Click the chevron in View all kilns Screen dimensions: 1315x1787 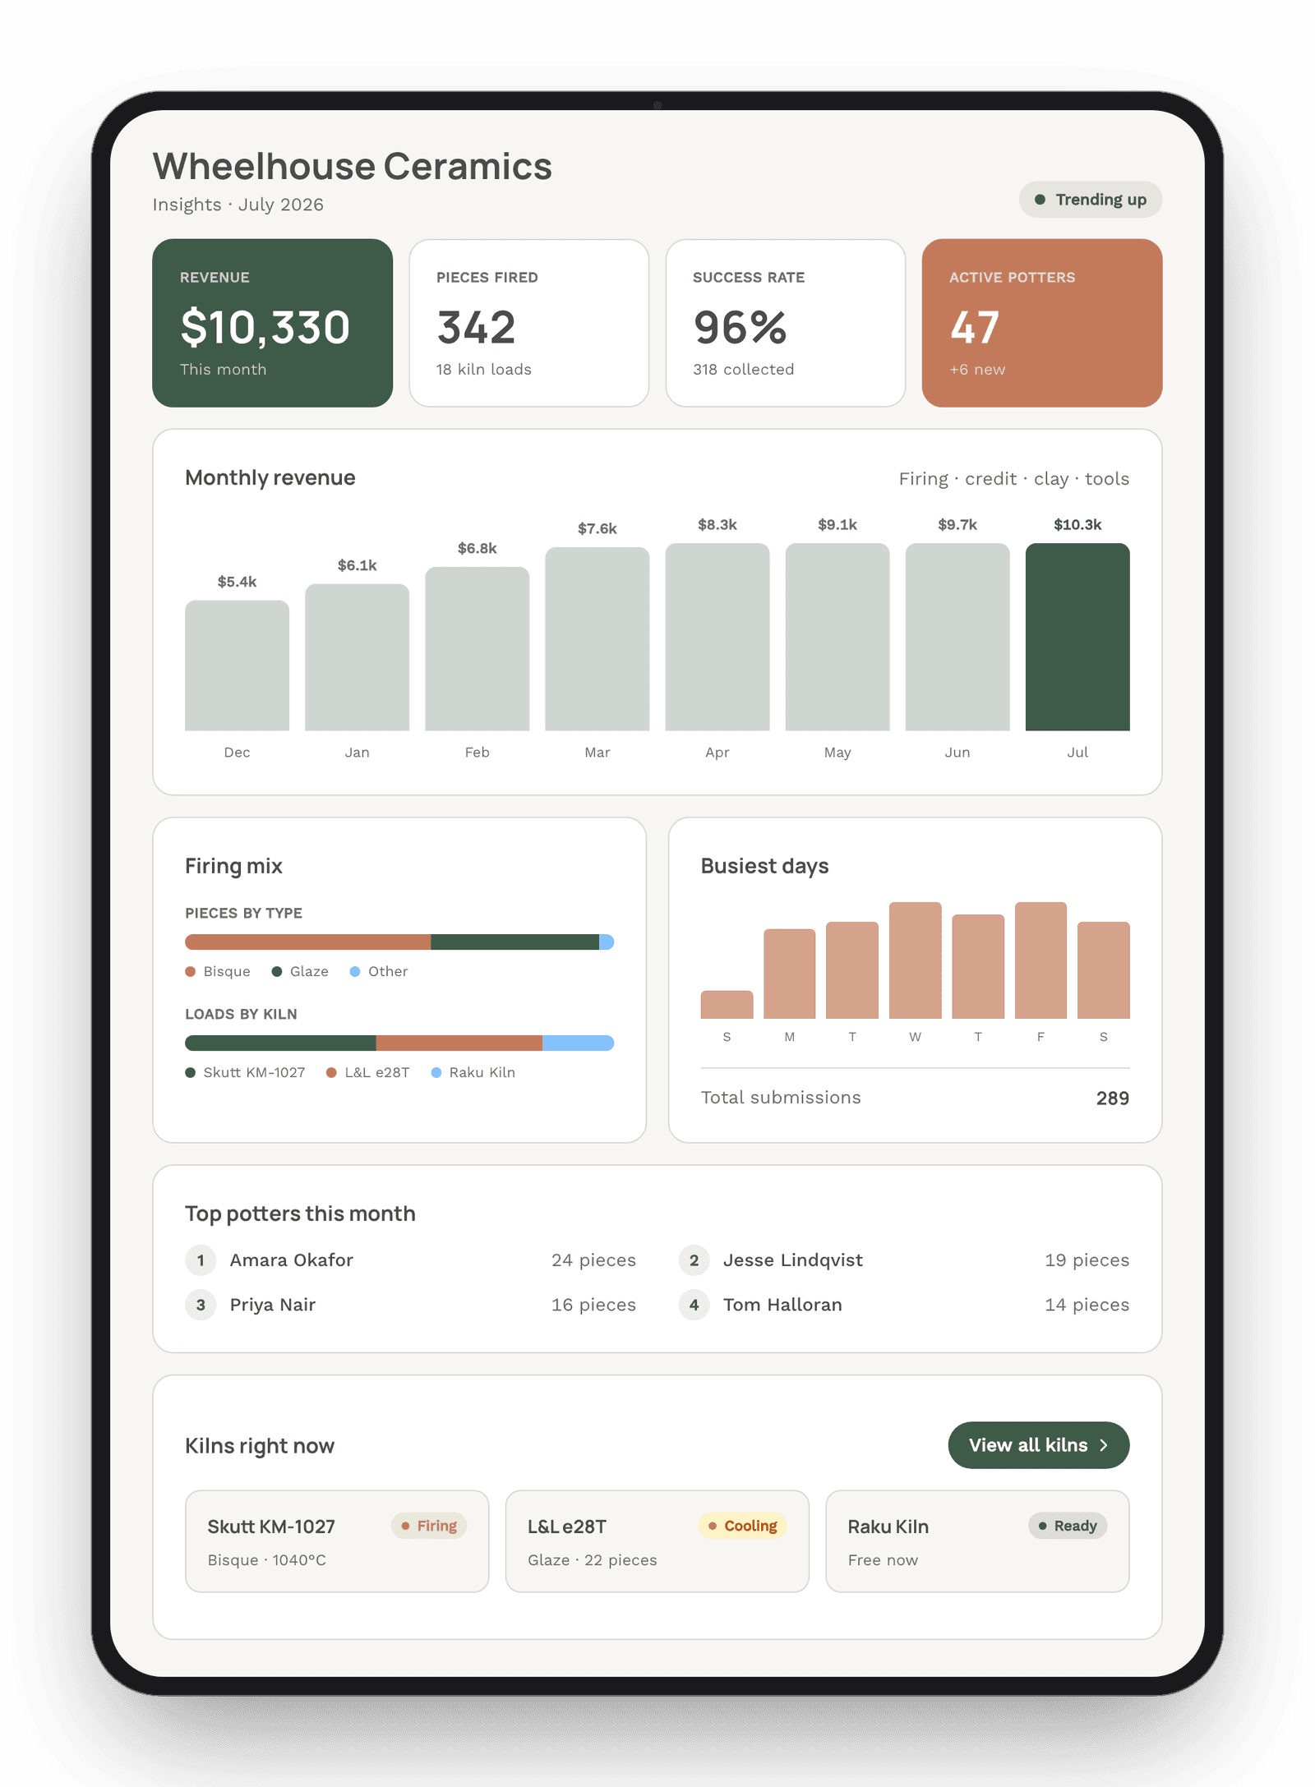1104,1445
